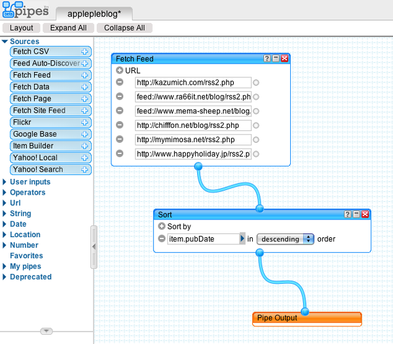Collapse the Sort module
The width and height of the screenshot is (393, 344).
pos(356,214)
